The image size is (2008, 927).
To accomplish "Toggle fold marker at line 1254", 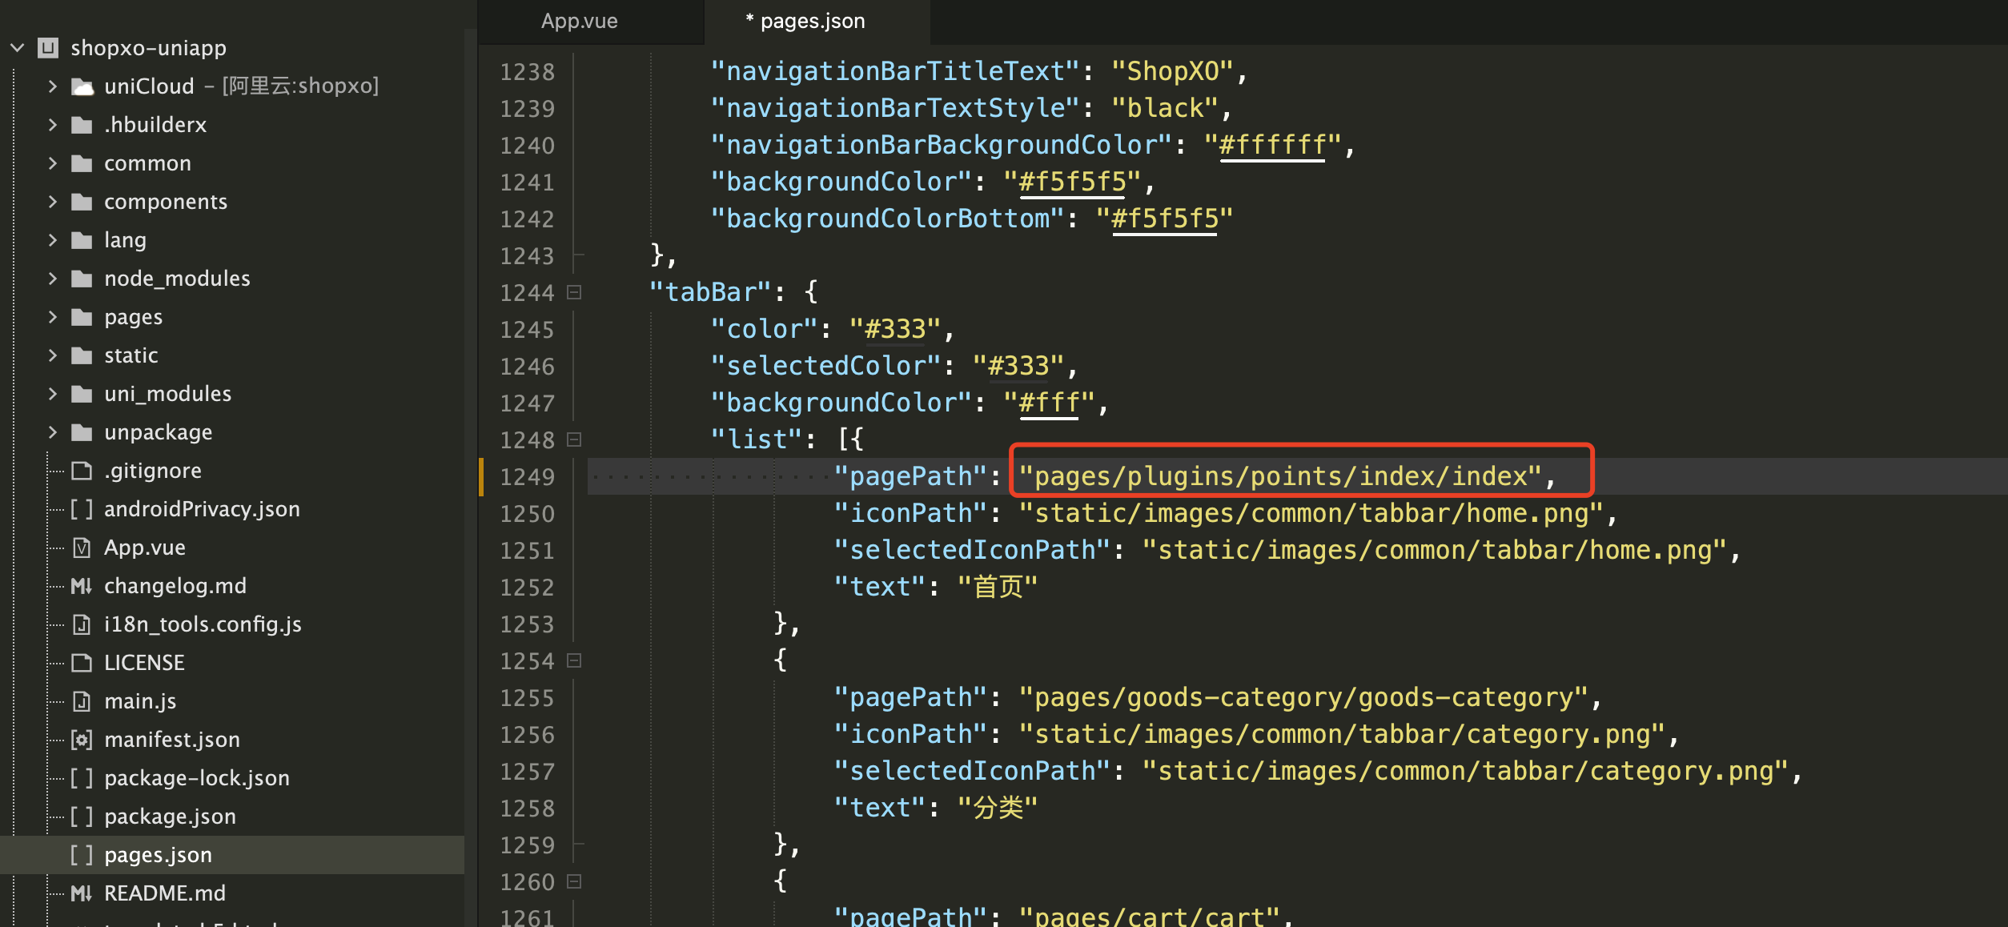I will pyautogui.click(x=574, y=660).
